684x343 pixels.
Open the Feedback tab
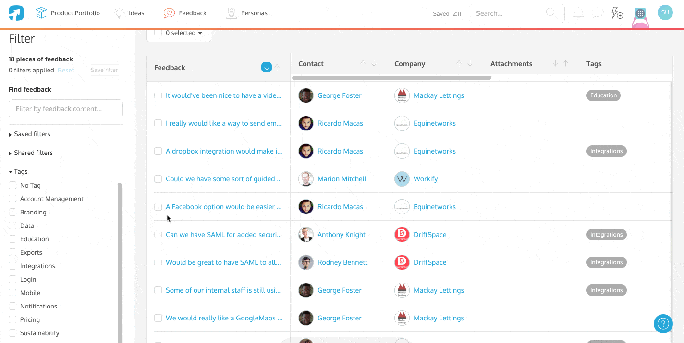tap(185, 13)
